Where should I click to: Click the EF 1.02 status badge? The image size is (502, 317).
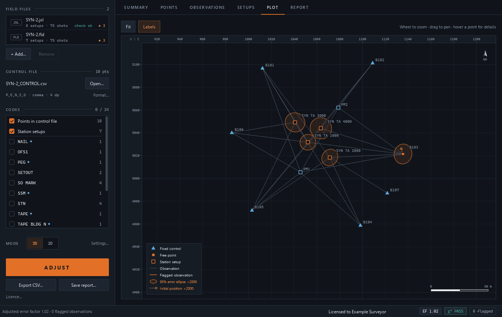(430, 311)
